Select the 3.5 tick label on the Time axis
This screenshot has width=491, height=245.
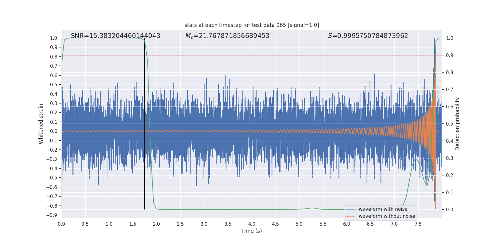click(x=228, y=224)
